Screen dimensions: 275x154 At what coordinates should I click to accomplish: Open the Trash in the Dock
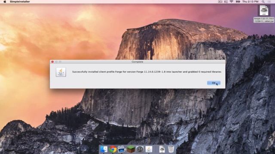171,149
